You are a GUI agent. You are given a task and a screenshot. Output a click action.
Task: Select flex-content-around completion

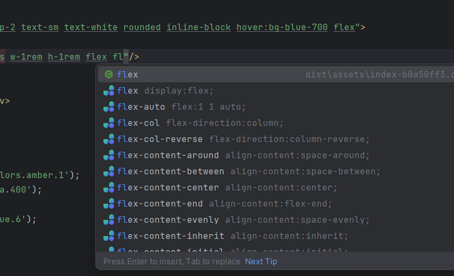point(276,155)
